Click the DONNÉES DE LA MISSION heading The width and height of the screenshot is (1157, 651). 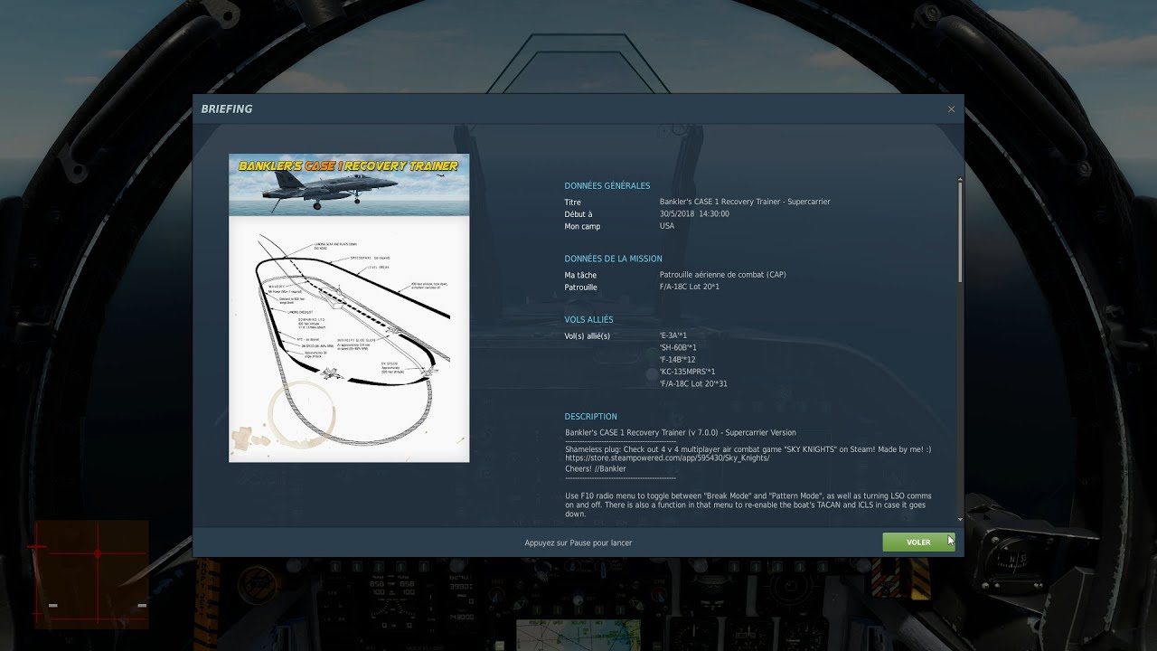614,259
